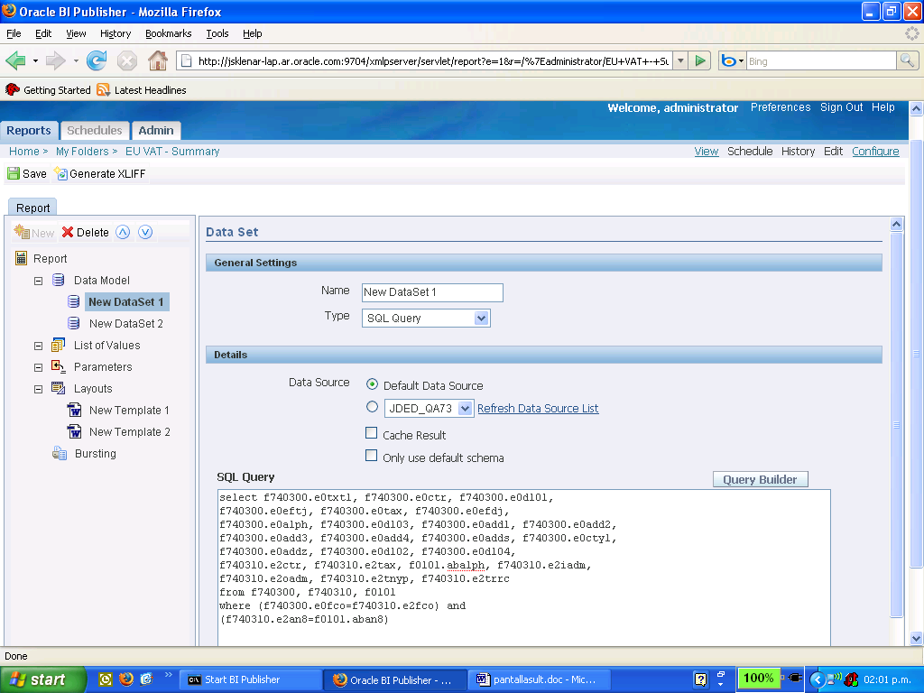
Task: Collapse the List of Values node
Action: 38,346
